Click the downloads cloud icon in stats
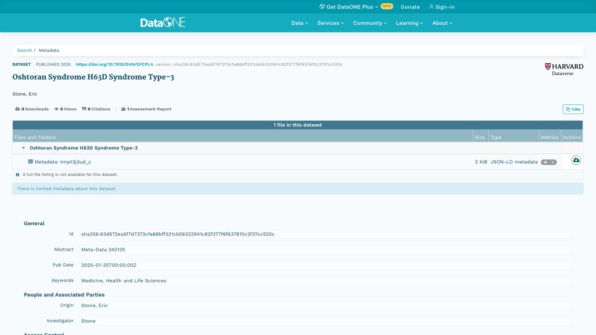This screenshot has height=335, width=596. 18,109
